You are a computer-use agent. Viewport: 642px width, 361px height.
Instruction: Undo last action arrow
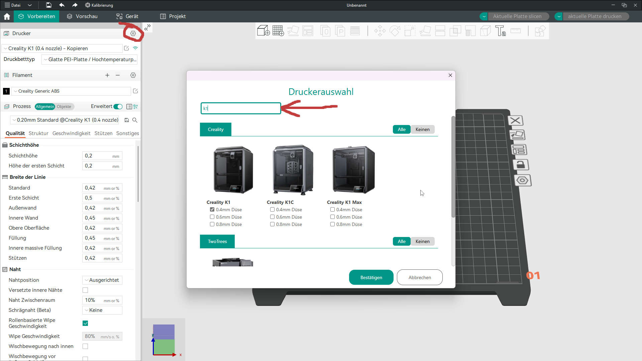coord(62,5)
